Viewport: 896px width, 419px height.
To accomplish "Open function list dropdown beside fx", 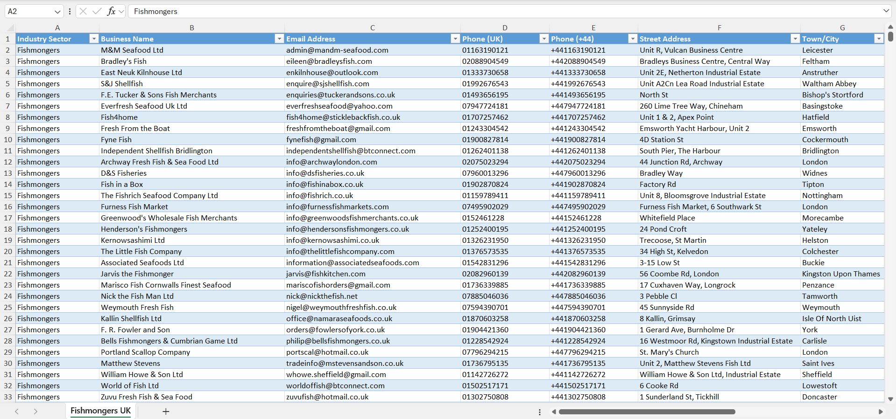I will tap(122, 11).
